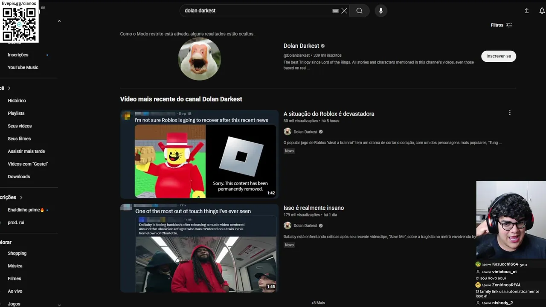Open 'Isso é realmente insano' video title
The width and height of the screenshot is (546, 307).
point(314,208)
